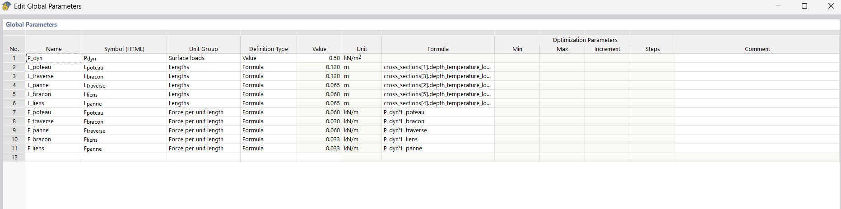841x209 pixels.
Task: Click the empty Name cell in row 12
Action: pos(54,158)
